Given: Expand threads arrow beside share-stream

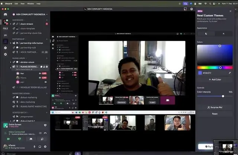Looking at the screenshot, I should pyautogui.click(x=11, y=24).
